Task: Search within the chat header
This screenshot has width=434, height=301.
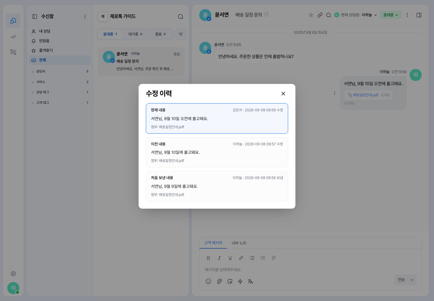Action: [329, 15]
